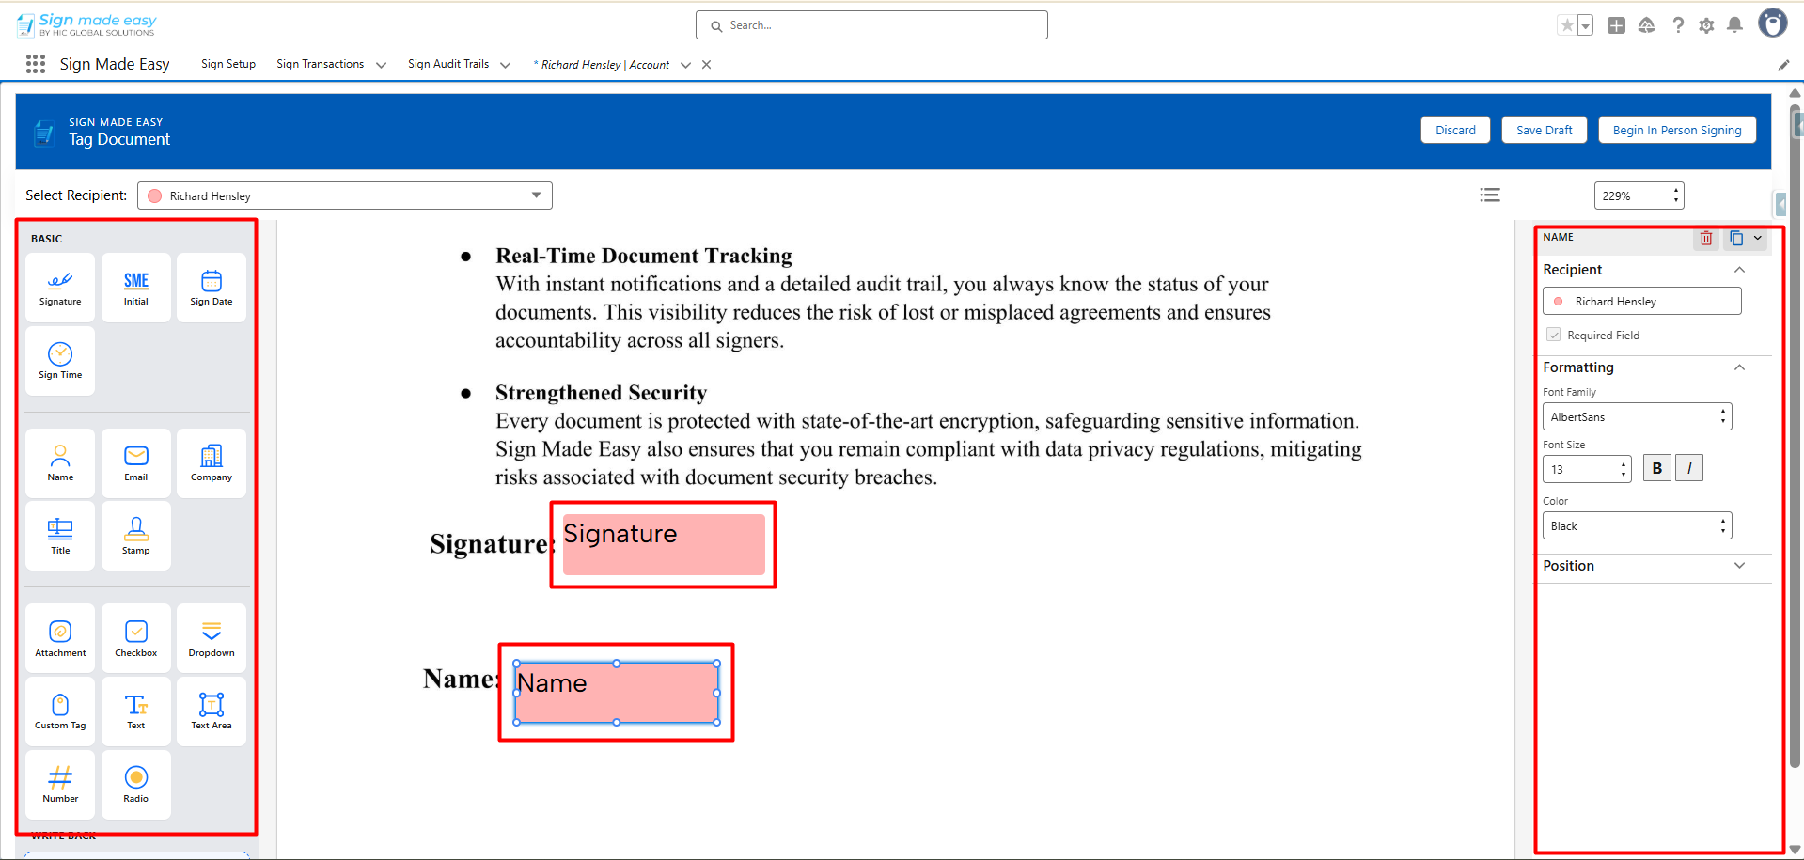This screenshot has height=860, width=1804.
Task: Click the Strengthened Security heading
Action: point(601,392)
